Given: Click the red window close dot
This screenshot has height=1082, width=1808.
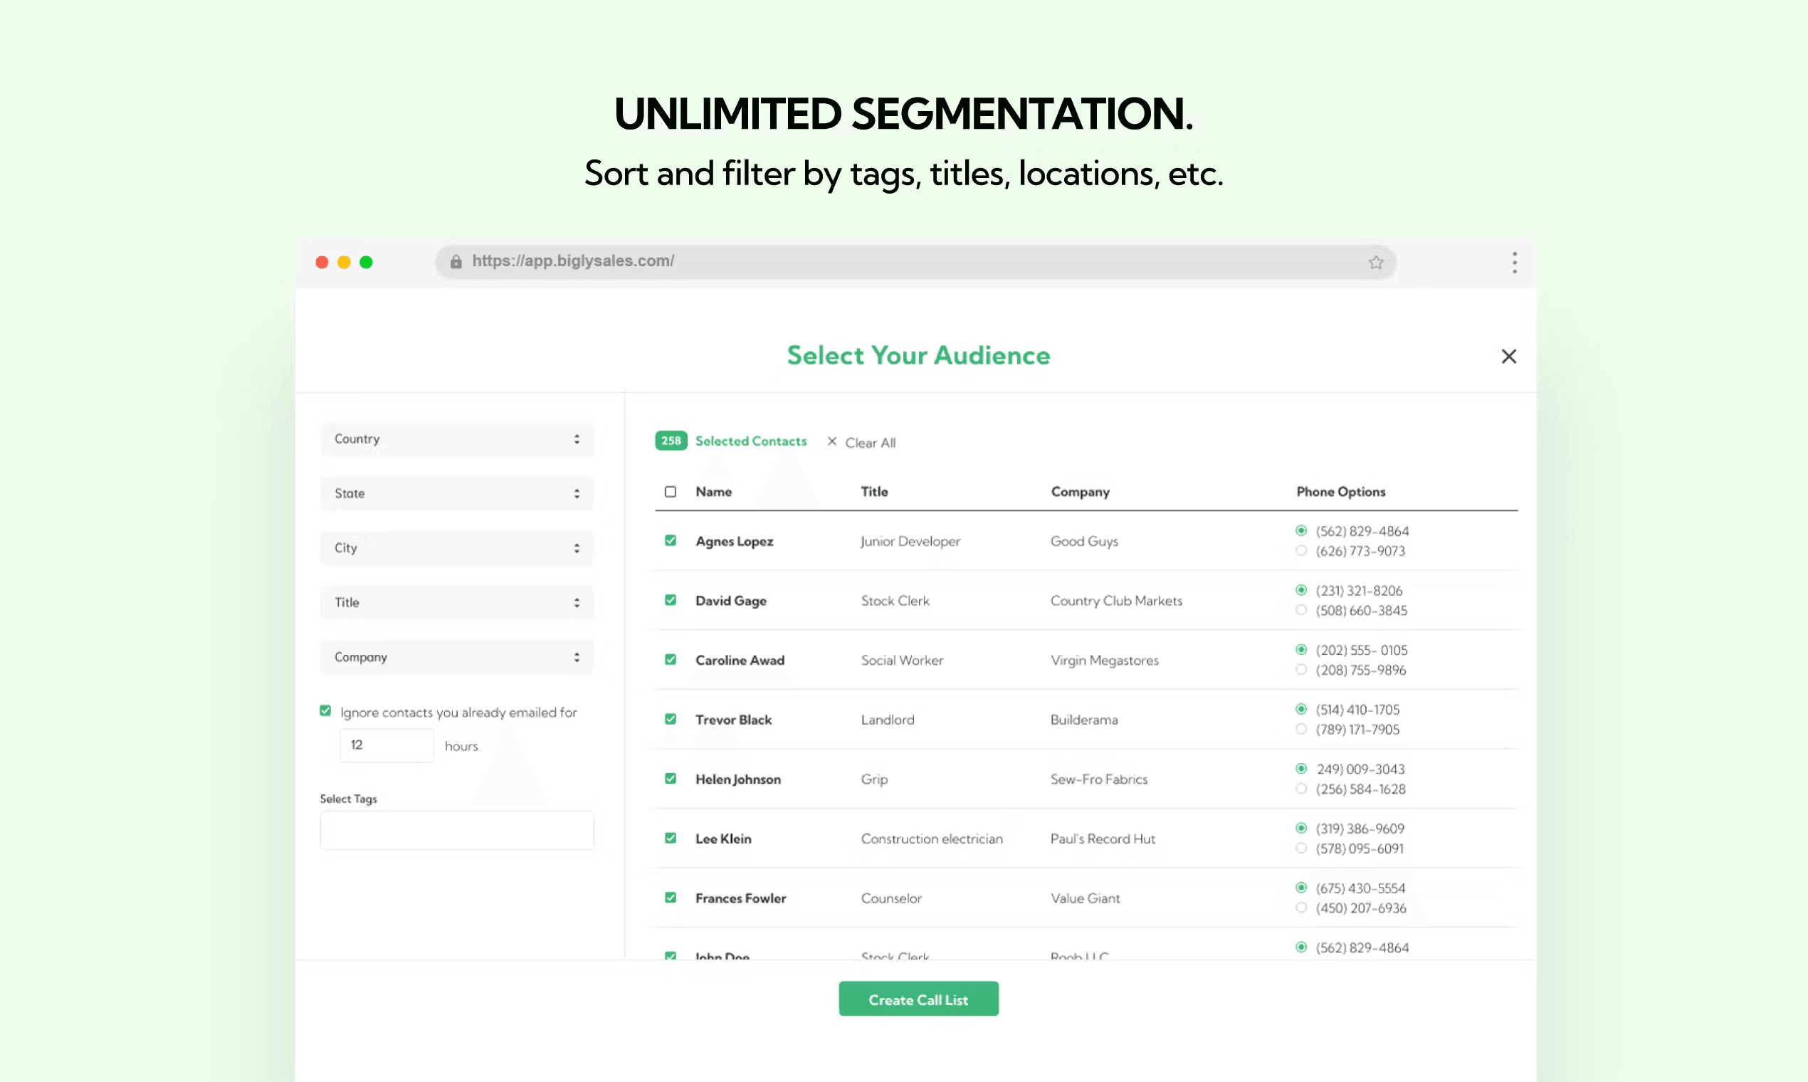Looking at the screenshot, I should [322, 263].
